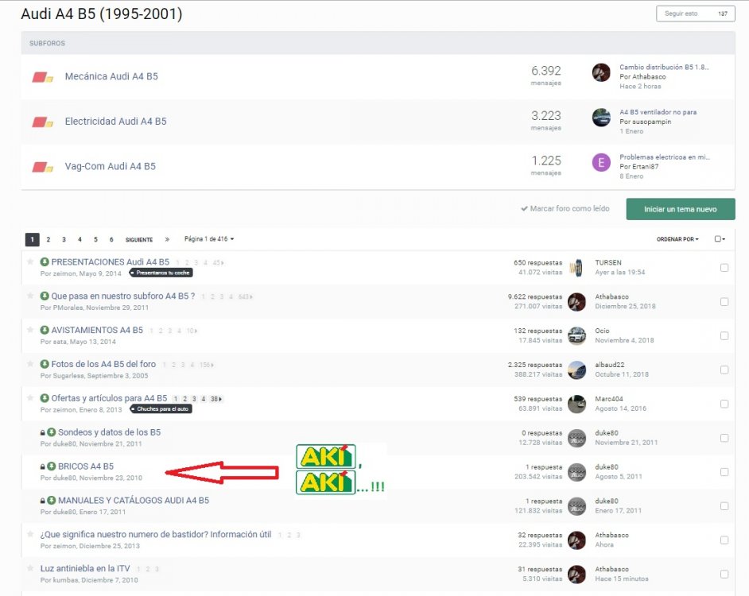This screenshot has width=749, height=596.
Task: Open Ocio's avatar in the AVISTAMIENTOS row
Action: tap(577, 335)
